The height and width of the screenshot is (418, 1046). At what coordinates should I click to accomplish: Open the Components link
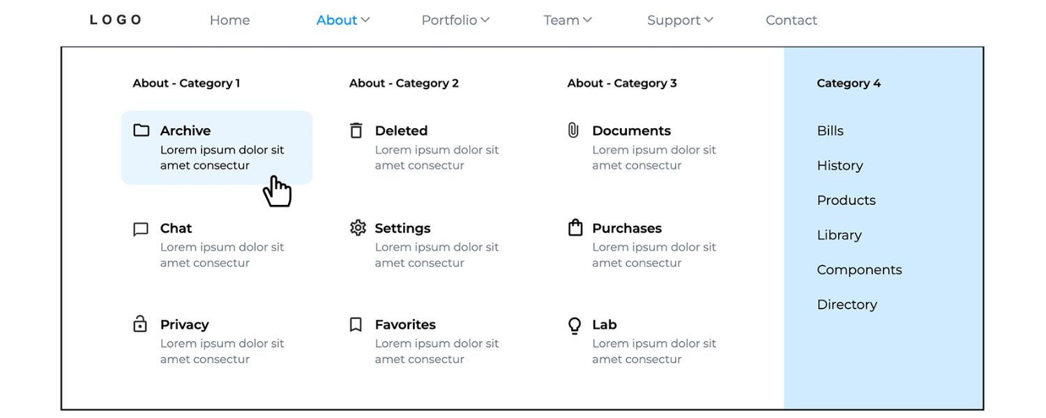(x=859, y=270)
